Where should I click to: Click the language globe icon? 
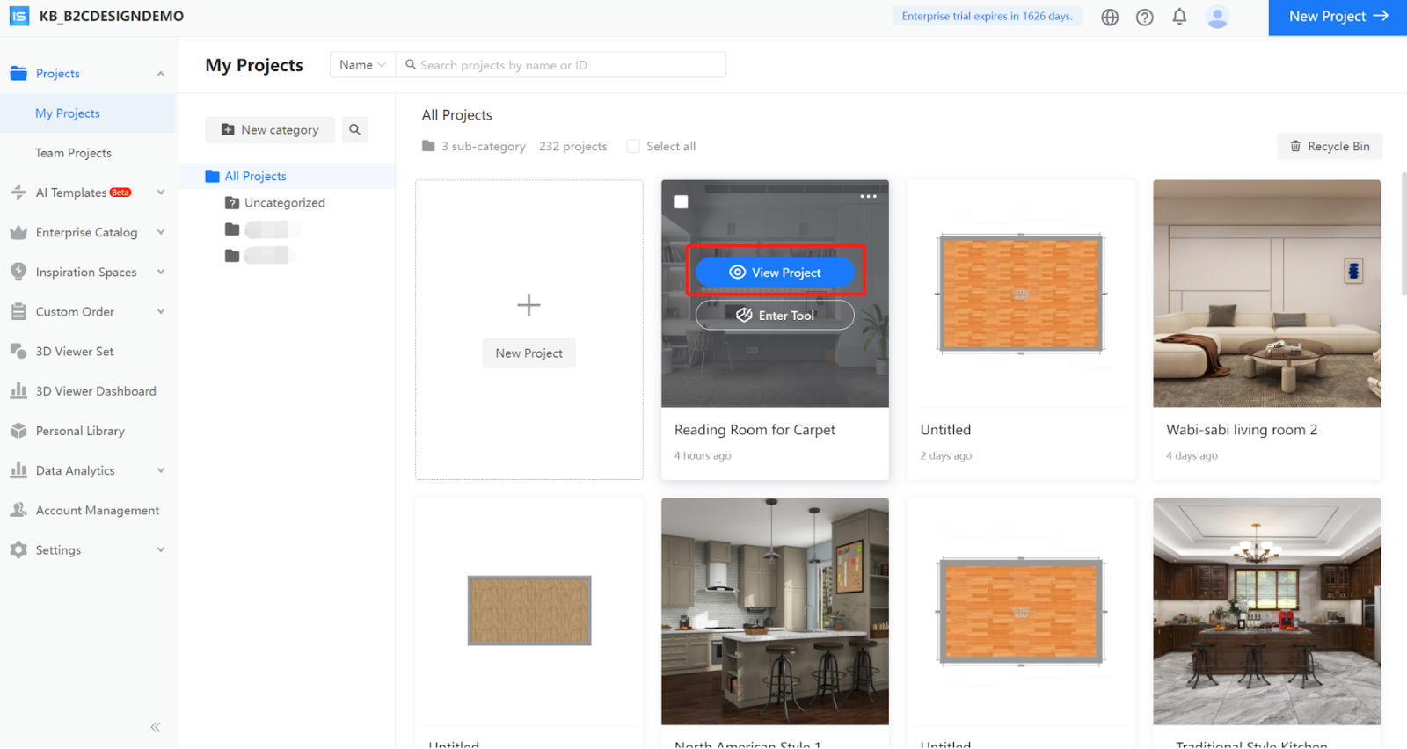[x=1110, y=17]
